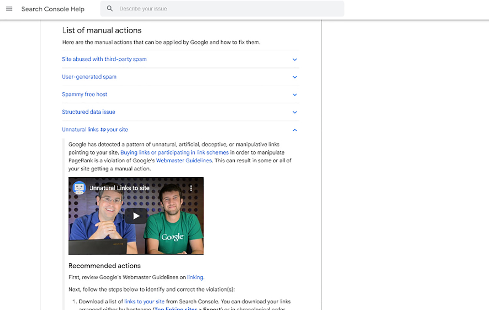Open the links to your site link
Image resolution: width=489 pixels, height=310 pixels.
[x=144, y=302]
